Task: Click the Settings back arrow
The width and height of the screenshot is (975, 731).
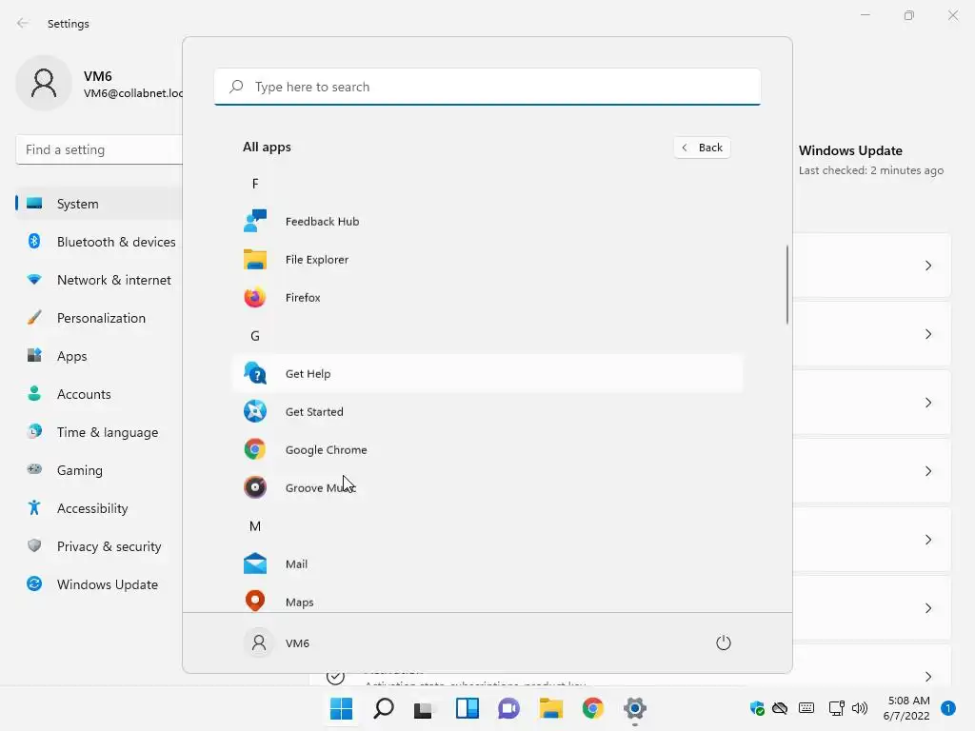Action: (23, 23)
